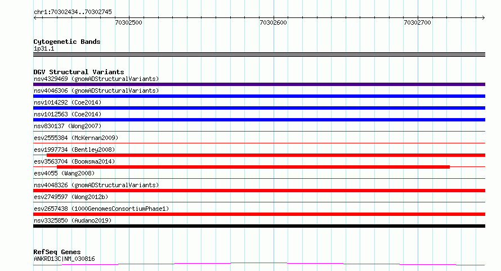Open variant esv2657438 (1000GenomesConsortiumPhase1) label
The height and width of the screenshot is (271, 501).
(101, 209)
